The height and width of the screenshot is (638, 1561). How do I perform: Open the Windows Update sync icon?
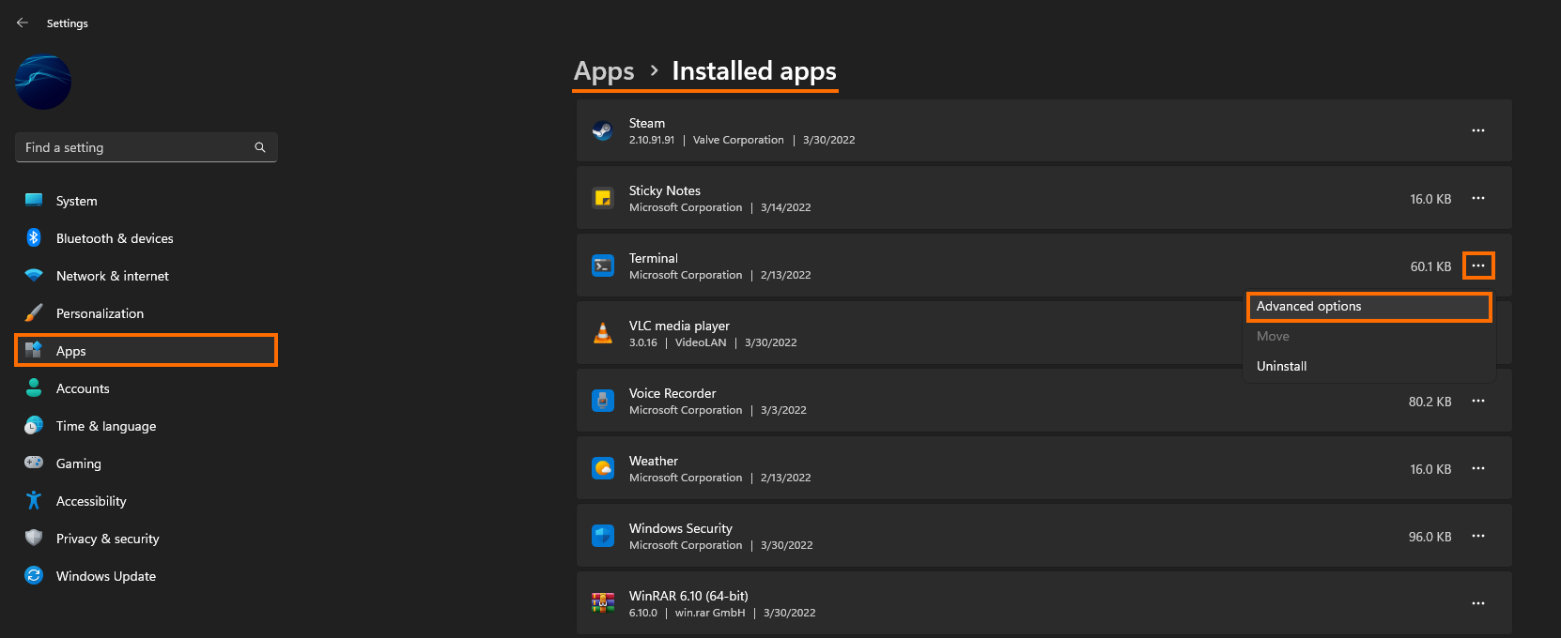34,575
